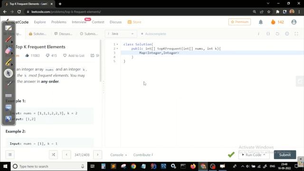Expand red pen tool options arrow
The image size is (304, 171).
(x=12, y=42)
